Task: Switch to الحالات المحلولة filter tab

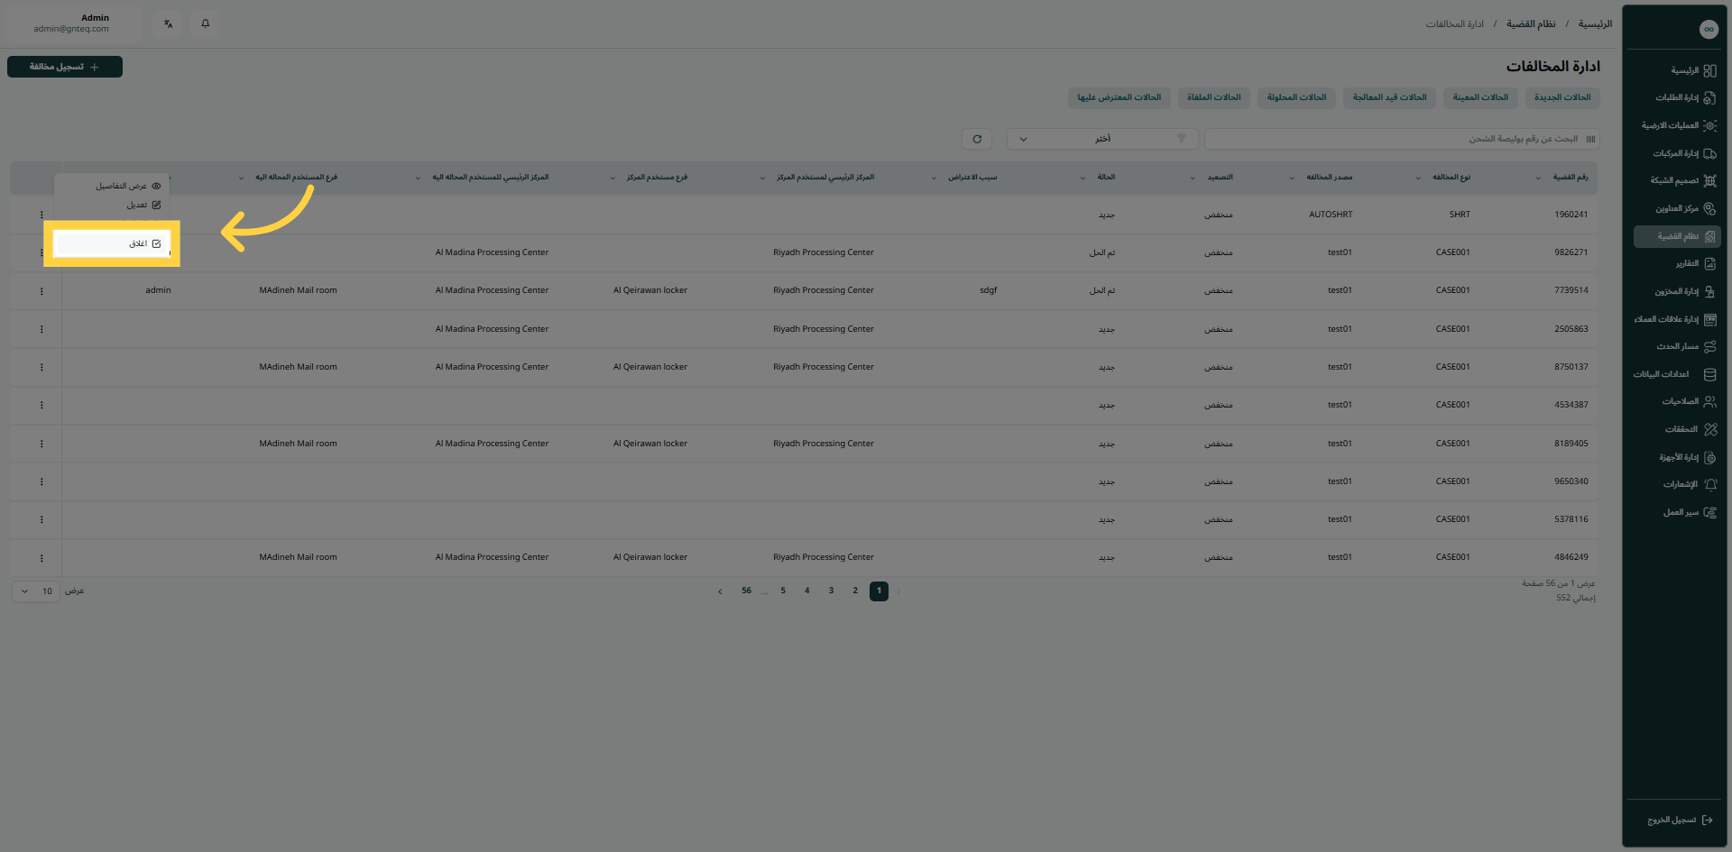Action: (1296, 97)
